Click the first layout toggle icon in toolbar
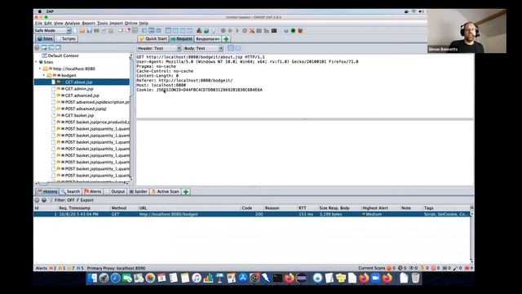 (145, 31)
